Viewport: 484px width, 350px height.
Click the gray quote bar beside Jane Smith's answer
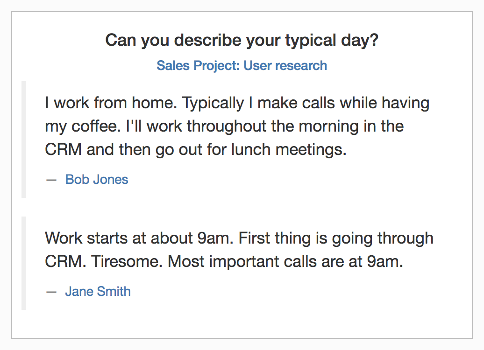point(24,263)
